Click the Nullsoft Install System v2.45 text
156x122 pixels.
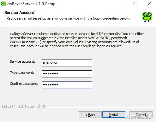coord(24,107)
